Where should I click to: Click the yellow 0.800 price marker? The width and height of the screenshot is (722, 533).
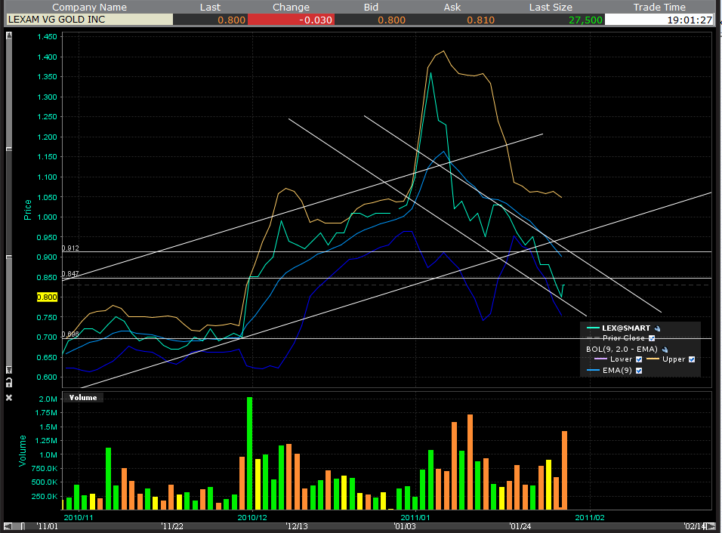click(x=48, y=297)
